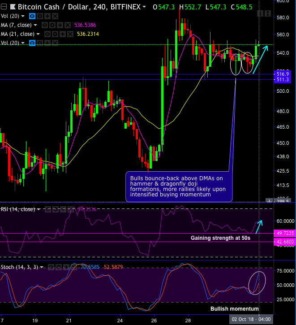Remove MA (21, close) with its X icon
This screenshot has height=325, width=296.
point(70,34)
